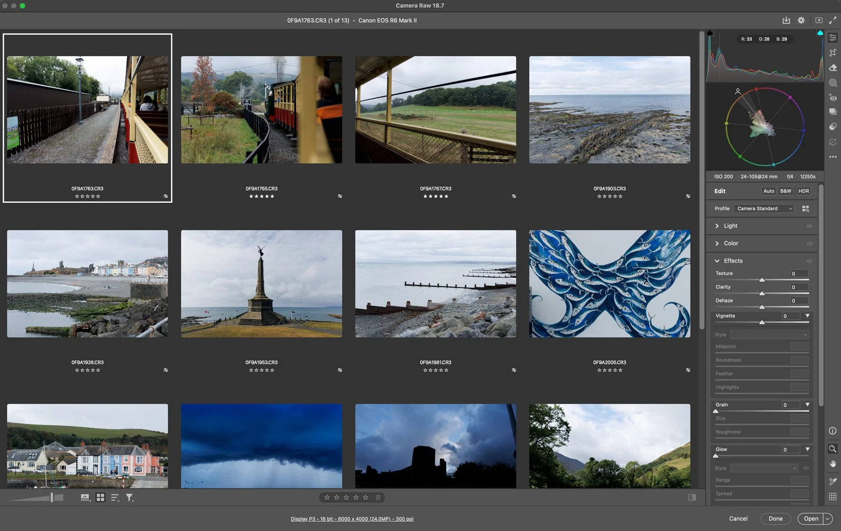841x531 pixels.
Task: Open Camera Raw preferences gear
Action: coord(801,21)
